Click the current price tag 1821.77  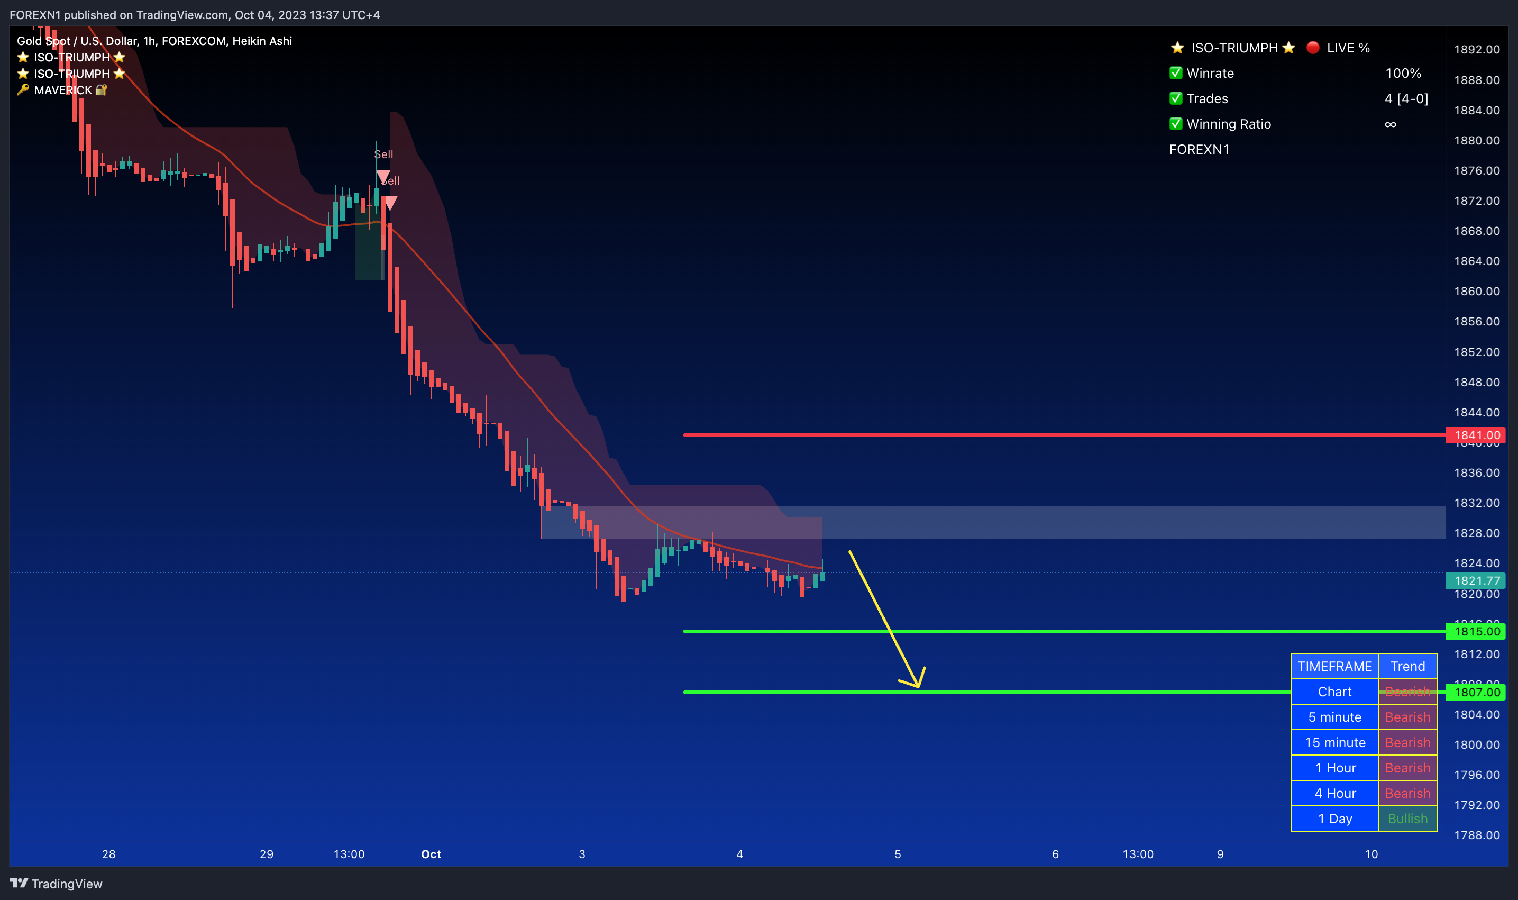[x=1476, y=580]
